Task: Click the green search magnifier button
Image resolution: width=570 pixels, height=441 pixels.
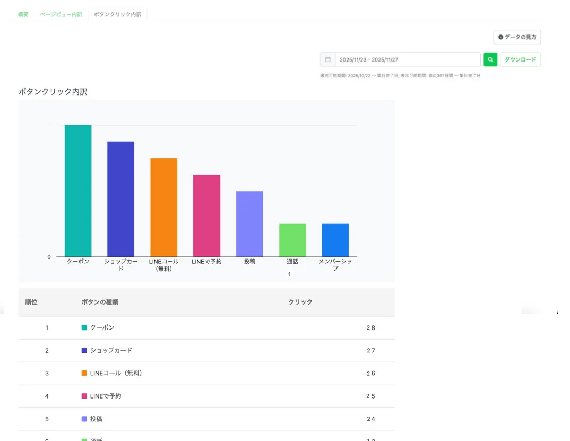Action: (490, 59)
